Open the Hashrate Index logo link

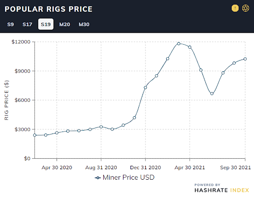pyautogui.click(x=222, y=188)
